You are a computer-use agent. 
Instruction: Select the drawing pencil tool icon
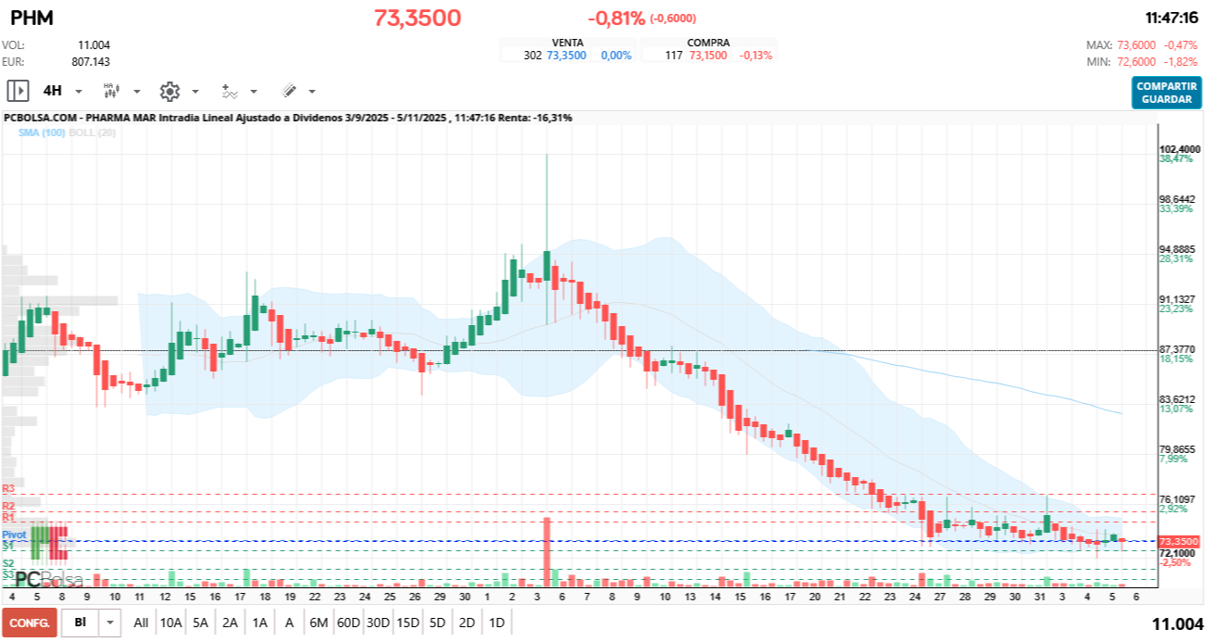click(x=289, y=91)
